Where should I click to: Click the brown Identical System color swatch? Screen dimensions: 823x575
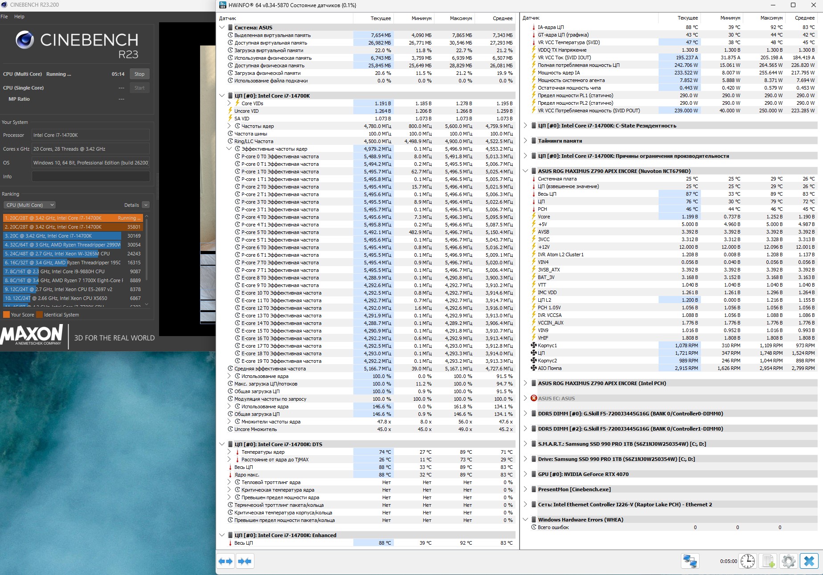(x=39, y=315)
